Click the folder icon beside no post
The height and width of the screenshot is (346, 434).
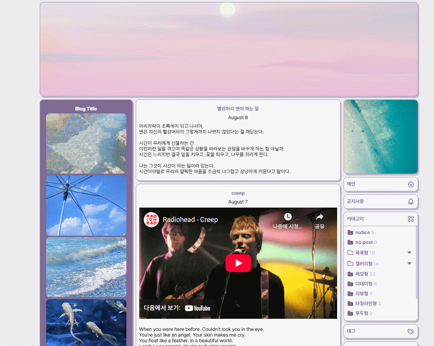350,242
